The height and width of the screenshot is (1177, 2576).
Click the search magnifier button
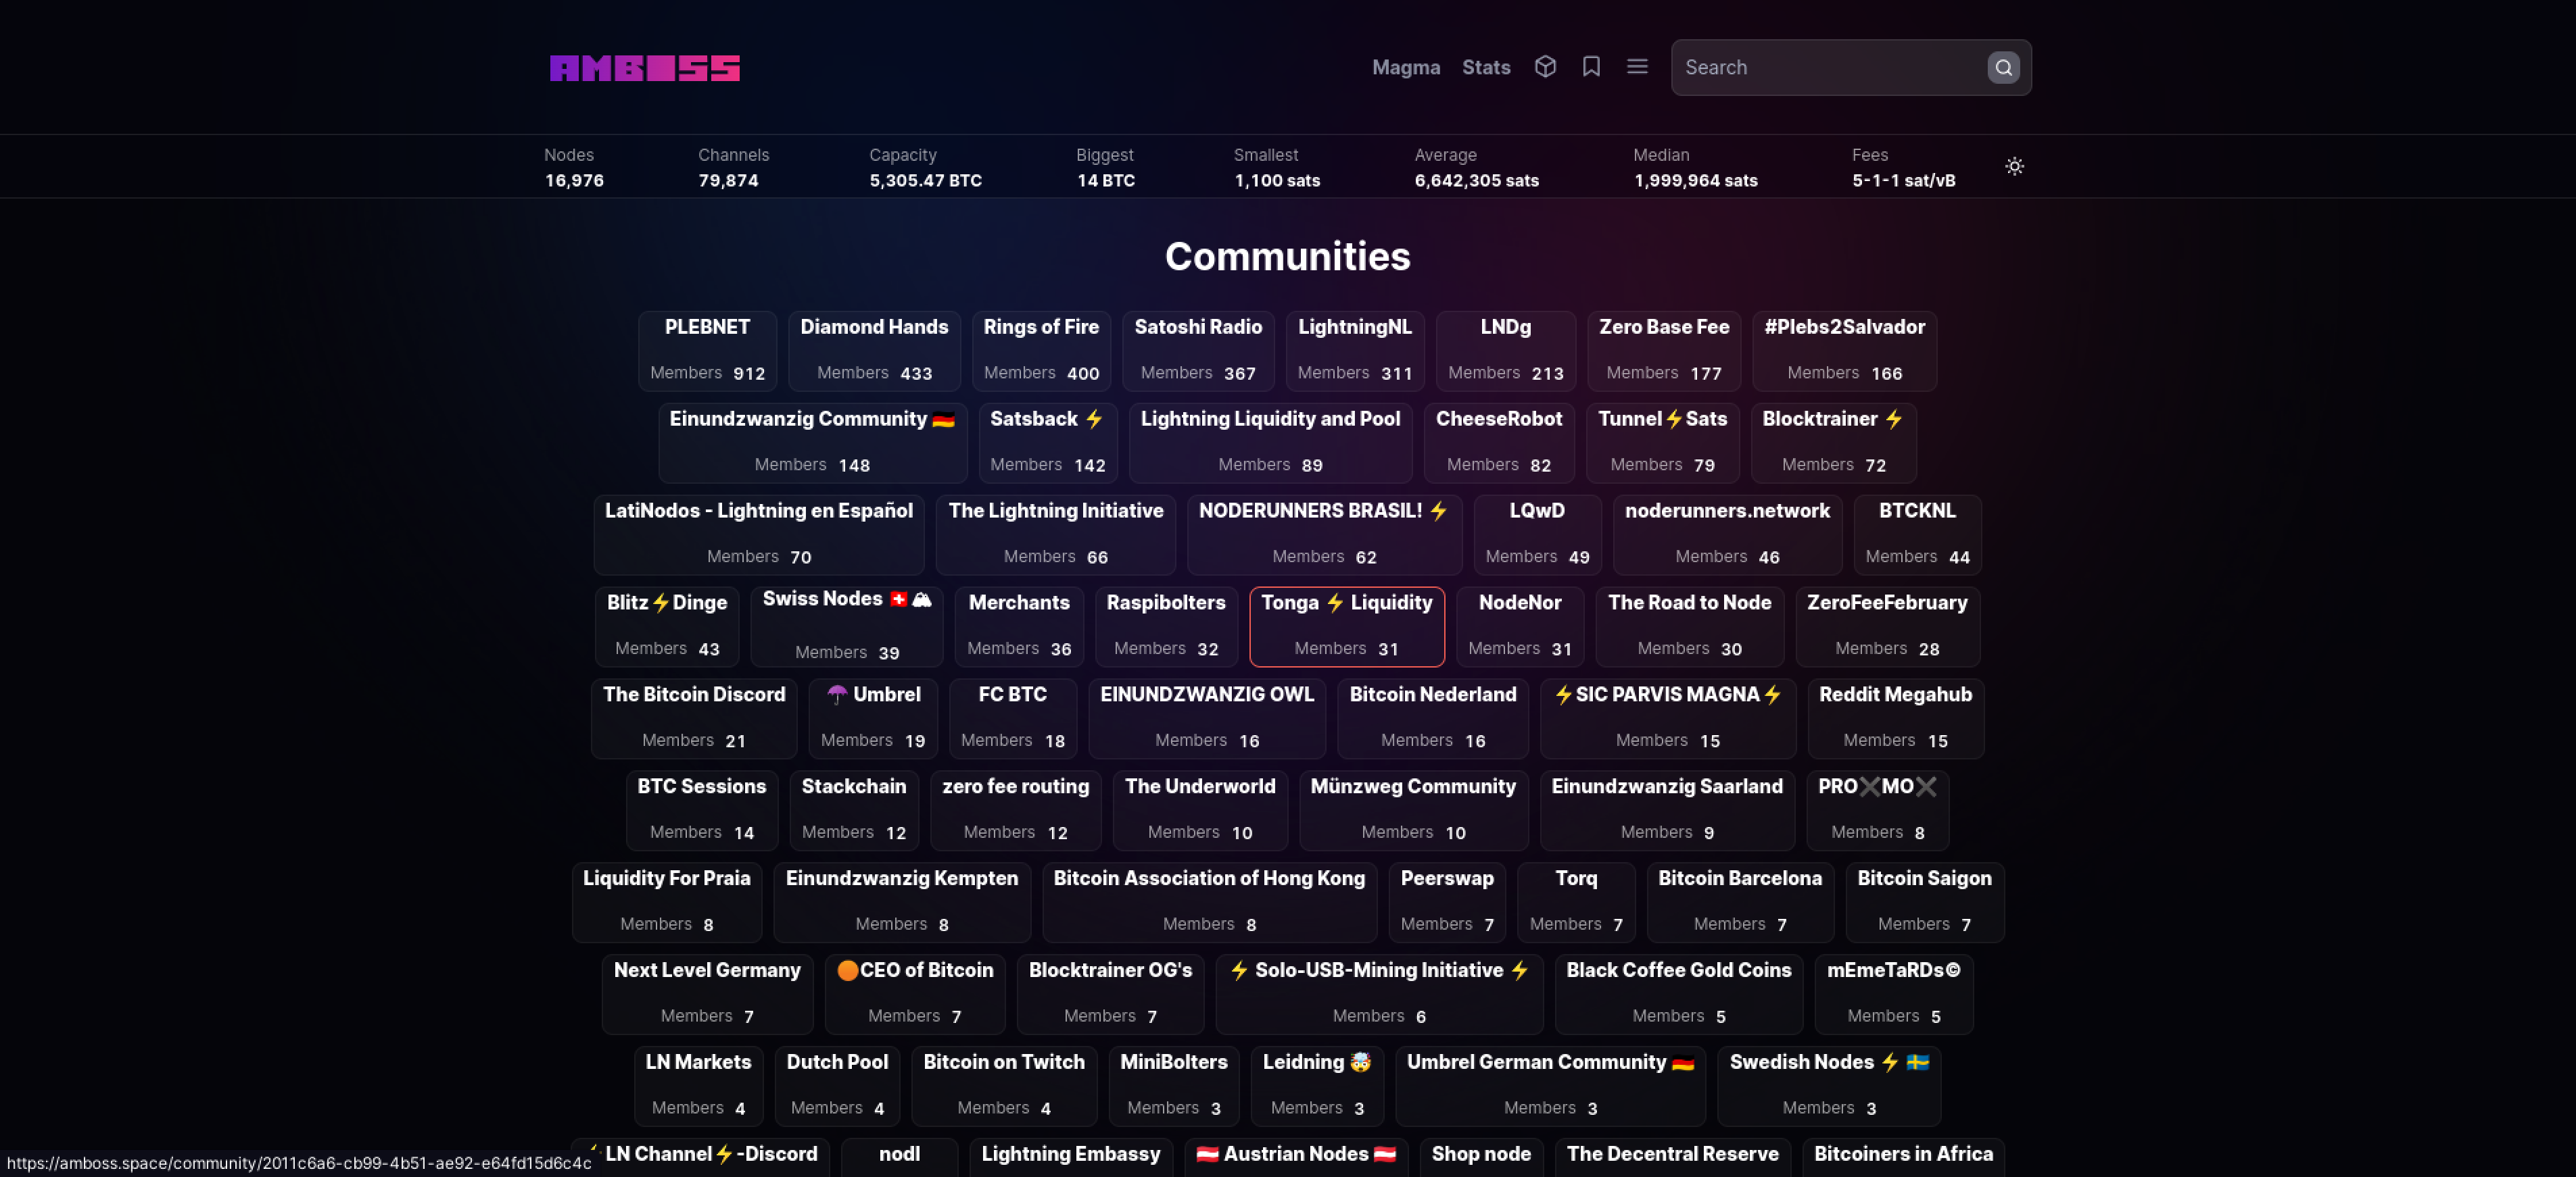click(2003, 68)
